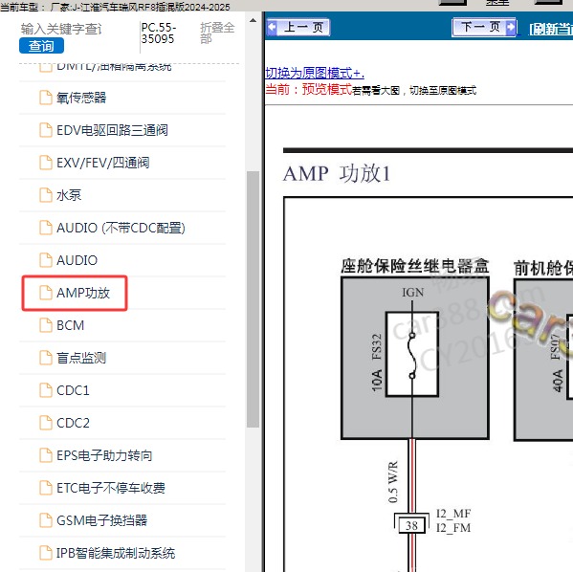Screen dimensions: 573x572
Task: Open the CDC1 entry
Action: pos(73,390)
